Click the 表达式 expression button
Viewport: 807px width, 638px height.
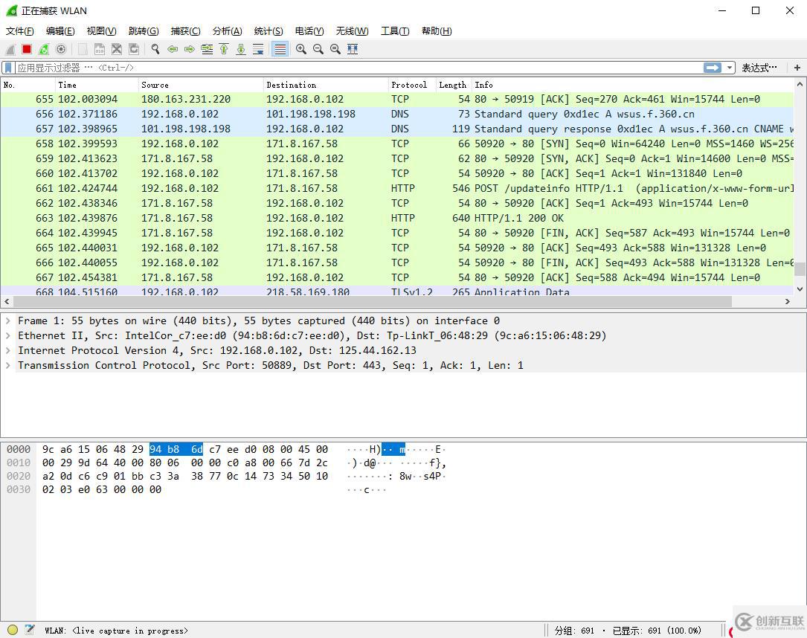759,68
